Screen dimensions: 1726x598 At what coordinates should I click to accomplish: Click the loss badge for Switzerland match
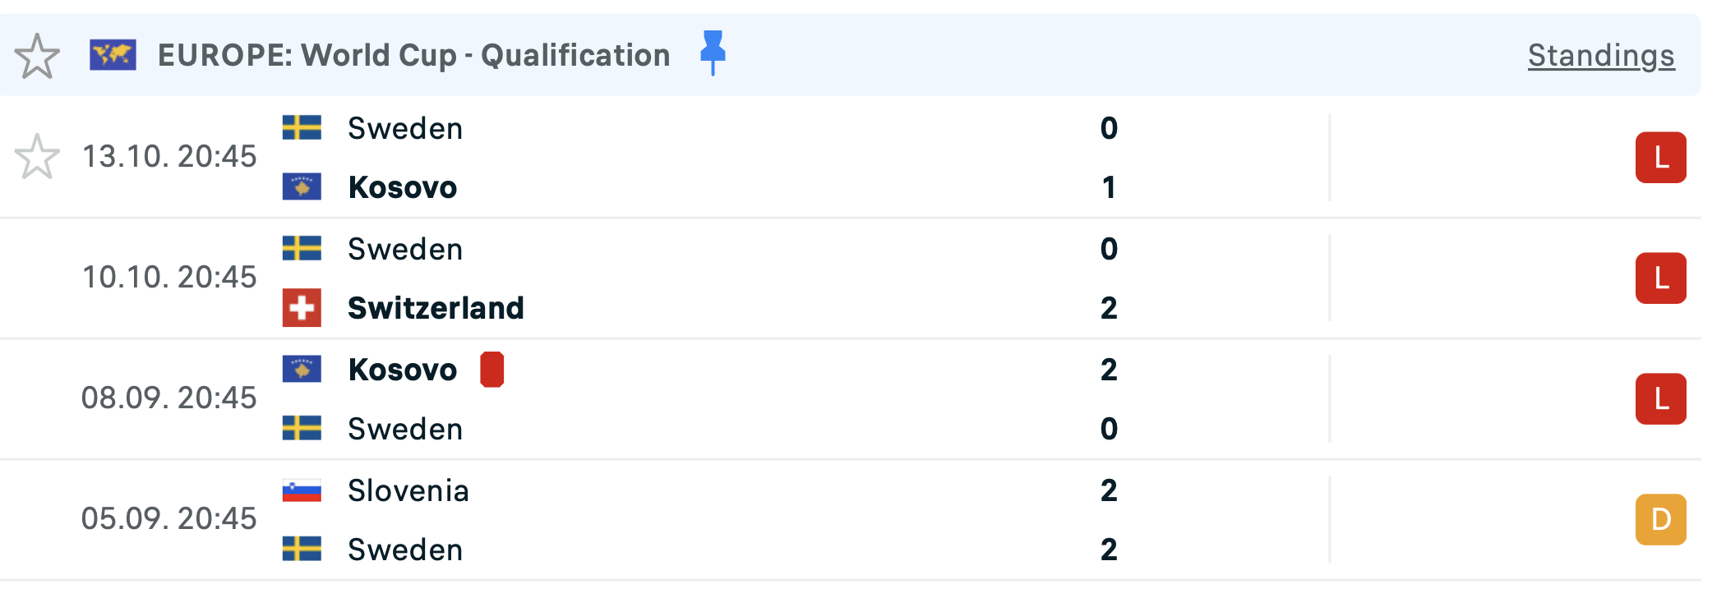coord(1660,278)
